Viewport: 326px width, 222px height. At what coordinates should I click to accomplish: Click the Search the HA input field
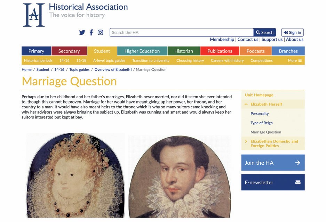pos(181,32)
